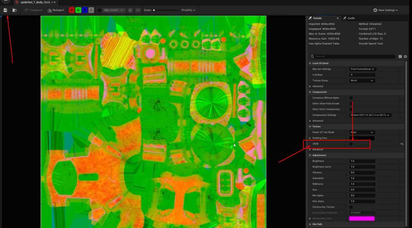Close the spiderbot_T_Body editor tab

click(x=54, y=2)
